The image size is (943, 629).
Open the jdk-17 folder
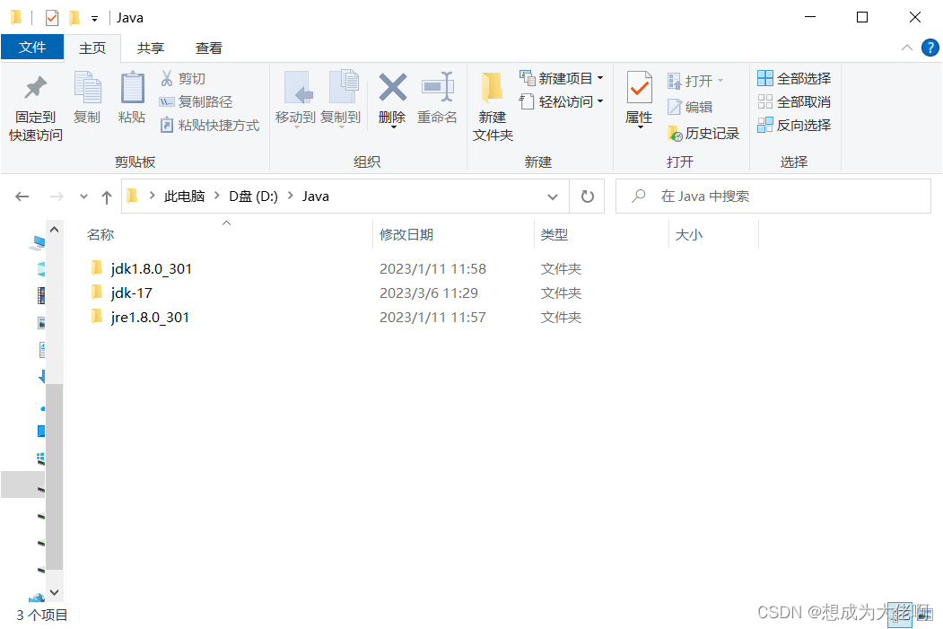(x=129, y=293)
